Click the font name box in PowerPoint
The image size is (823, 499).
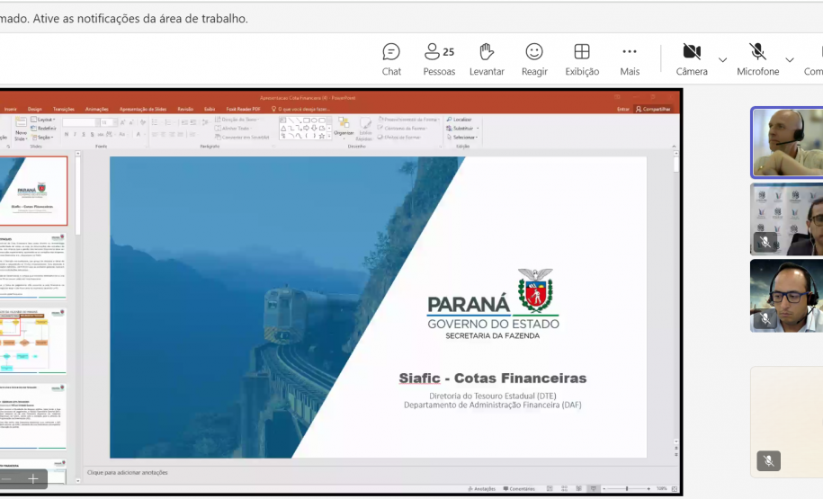79,122
